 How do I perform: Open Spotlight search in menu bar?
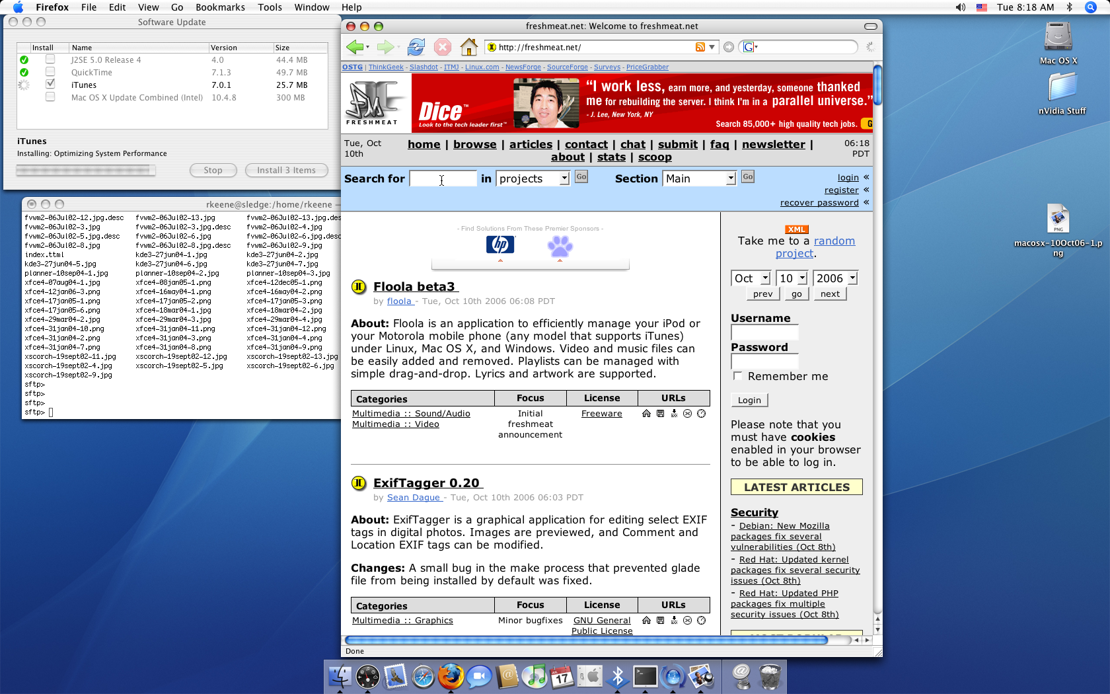(x=1091, y=7)
